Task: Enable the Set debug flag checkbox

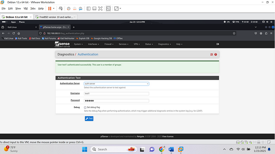Action: tap(85, 107)
